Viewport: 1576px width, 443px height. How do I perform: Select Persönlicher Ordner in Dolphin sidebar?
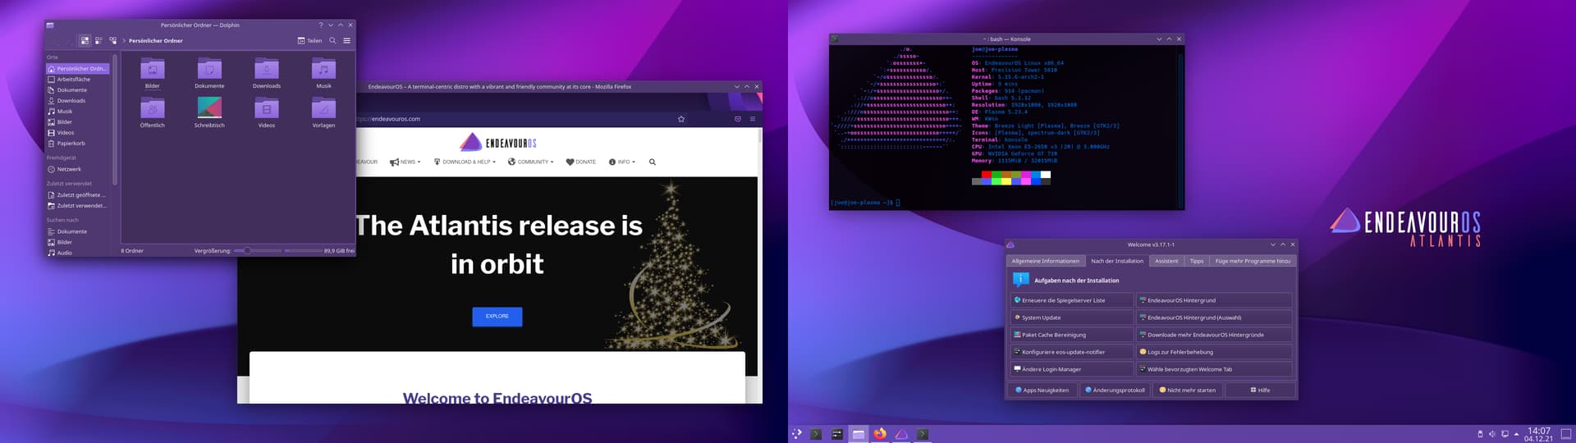tap(78, 69)
